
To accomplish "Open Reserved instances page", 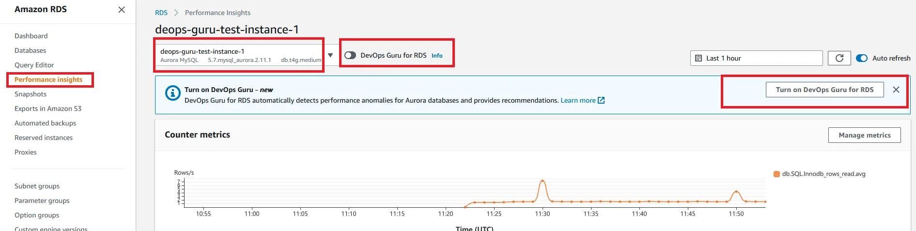I will (x=44, y=138).
